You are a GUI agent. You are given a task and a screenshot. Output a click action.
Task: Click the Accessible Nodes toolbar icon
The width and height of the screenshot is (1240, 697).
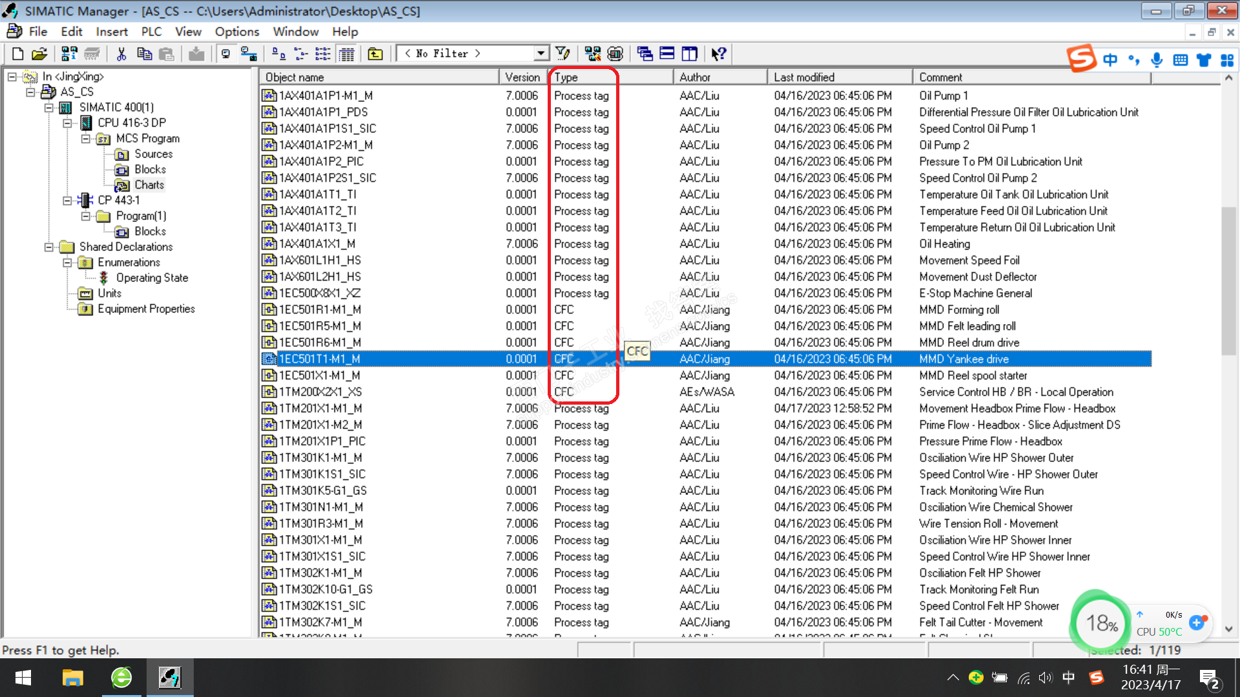pyautogui.click(x=70, y=54)
